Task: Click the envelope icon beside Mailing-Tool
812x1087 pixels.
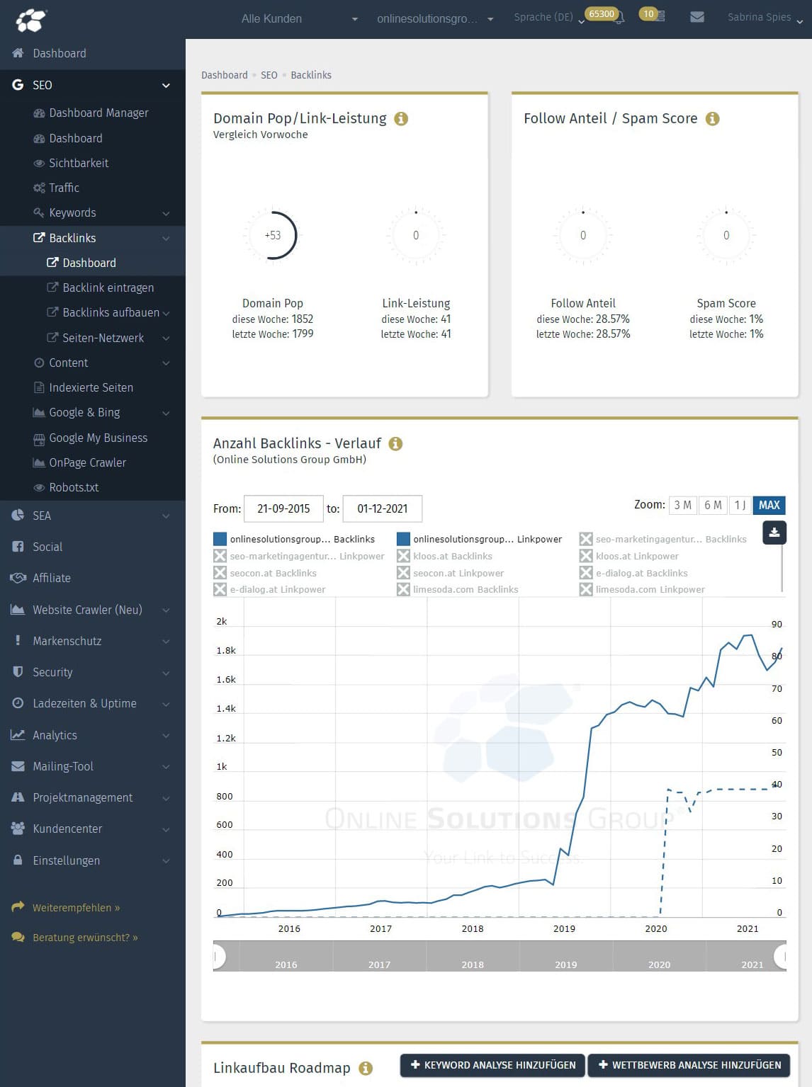Action: (18, 766)
